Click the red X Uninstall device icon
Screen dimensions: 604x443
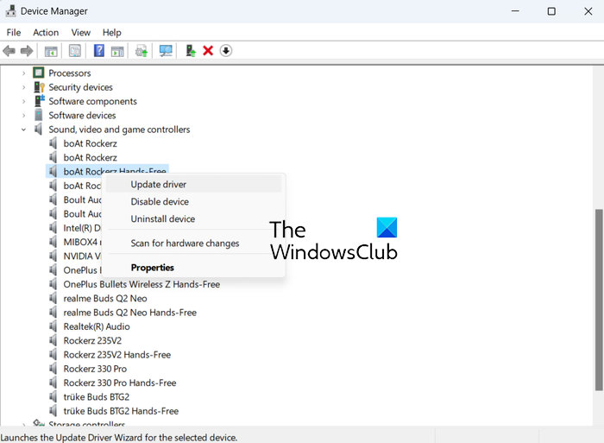(208, 51)
